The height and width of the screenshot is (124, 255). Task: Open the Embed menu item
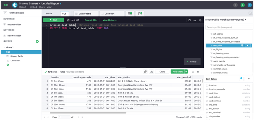point(33,7)
